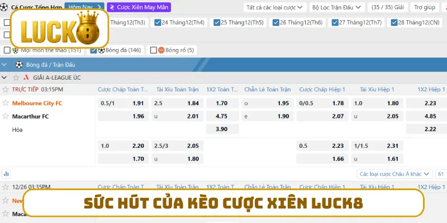
Task: Select Cược Chấp Hiệp 1 column header
Action: tap(322, 90)
